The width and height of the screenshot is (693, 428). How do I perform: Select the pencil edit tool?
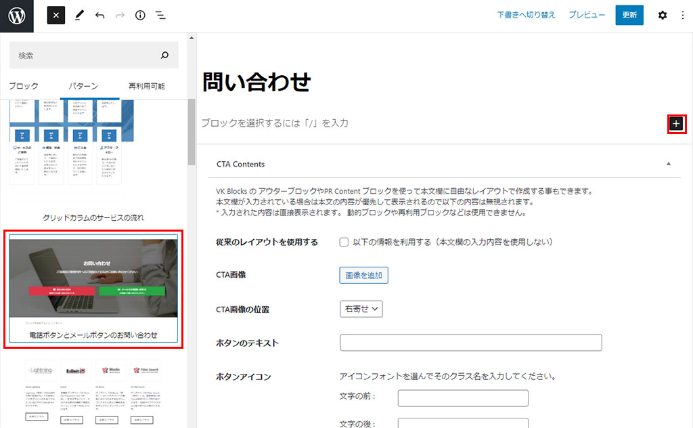(x=79, y=16)
